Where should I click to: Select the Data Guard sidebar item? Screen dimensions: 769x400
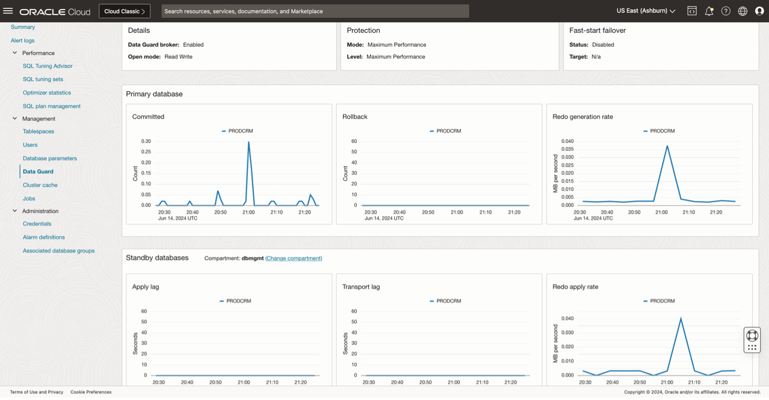(x=38, y=172)
